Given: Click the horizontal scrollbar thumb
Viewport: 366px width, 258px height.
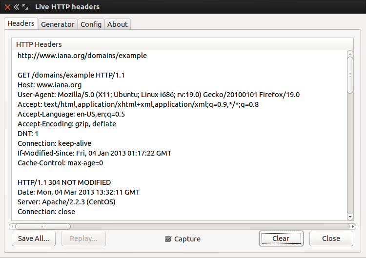Looking at the screenshot, I should click(x=43, y=226).
